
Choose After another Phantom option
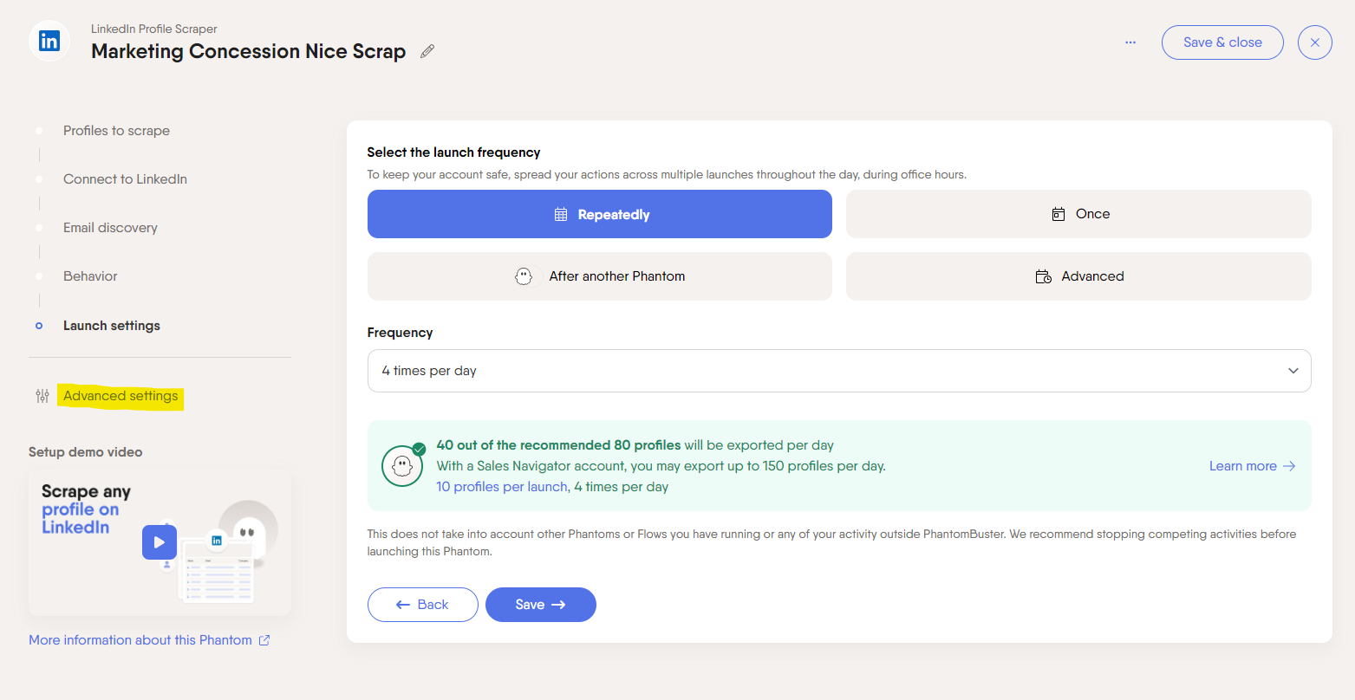(600, 276)
